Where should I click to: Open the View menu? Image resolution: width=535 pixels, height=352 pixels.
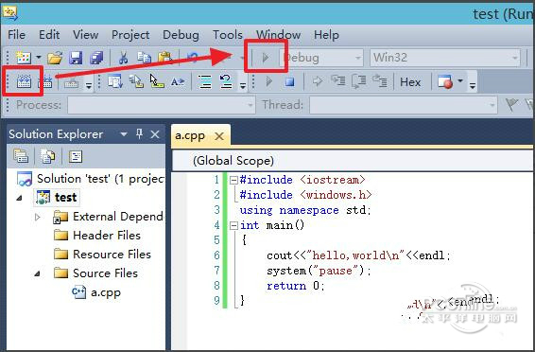(85, 35)
